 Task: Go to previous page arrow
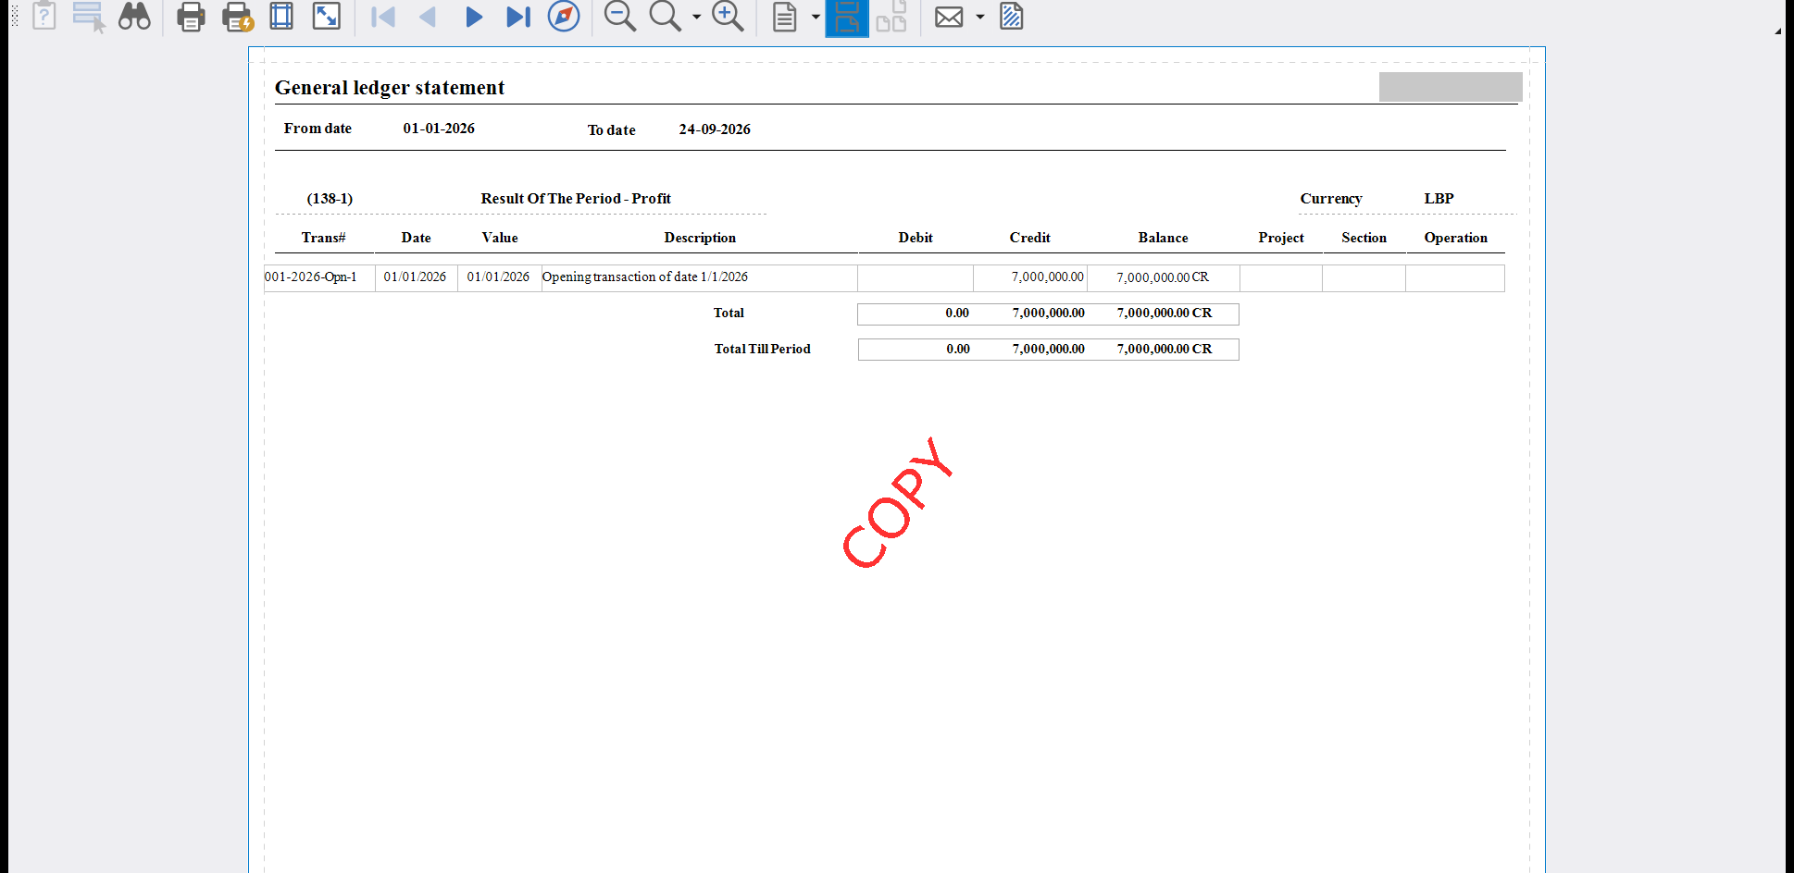(428, 17)
